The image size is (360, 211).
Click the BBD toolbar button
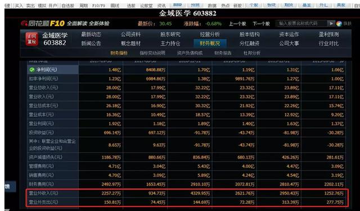coord(178,5)
